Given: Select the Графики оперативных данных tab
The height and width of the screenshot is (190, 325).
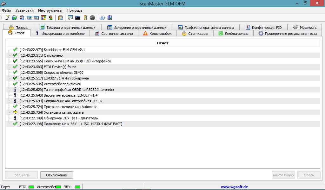Looking at the screenshot, I should 206,27.
